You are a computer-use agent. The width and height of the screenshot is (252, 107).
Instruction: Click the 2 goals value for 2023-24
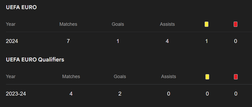point(120,94)
